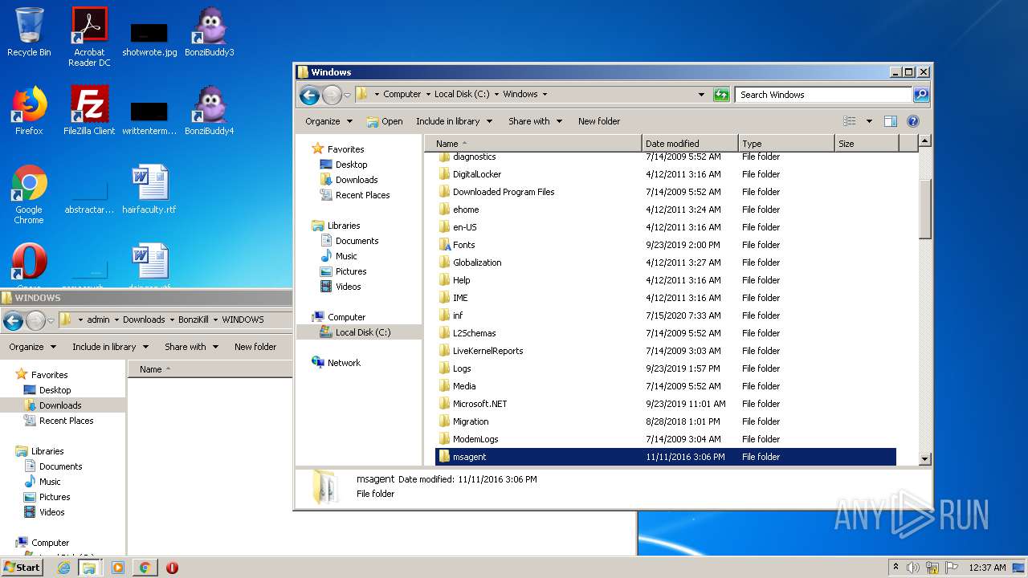
Task: Select hairfaculty.rtf document on desktop
Action: click(149, 189)
